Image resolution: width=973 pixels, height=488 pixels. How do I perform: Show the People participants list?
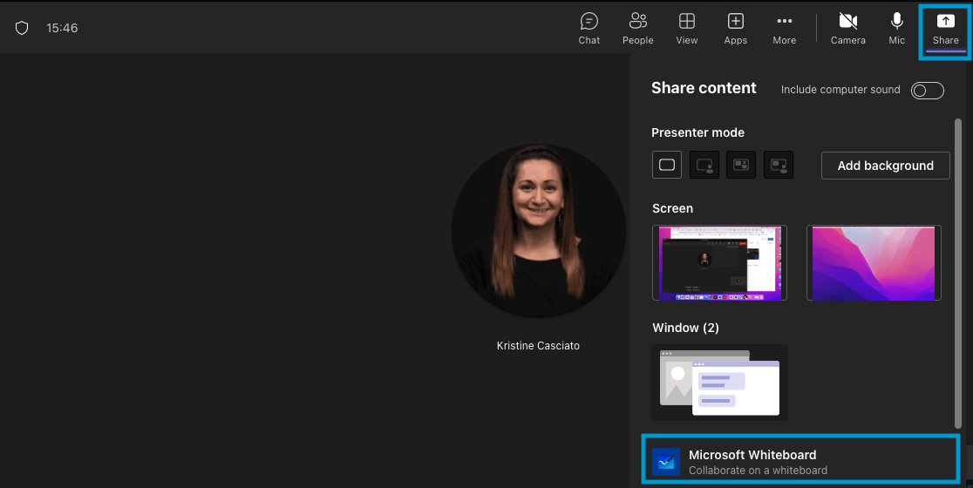tap(637, 28)
